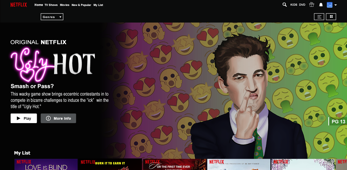The height and width of the screenshot is (170, 347).
Task: Open For The First Time Ever thumbnail
Action: point(175,164)
